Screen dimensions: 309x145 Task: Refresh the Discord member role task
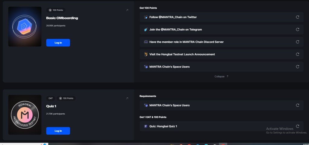click(x=298, y=42)
